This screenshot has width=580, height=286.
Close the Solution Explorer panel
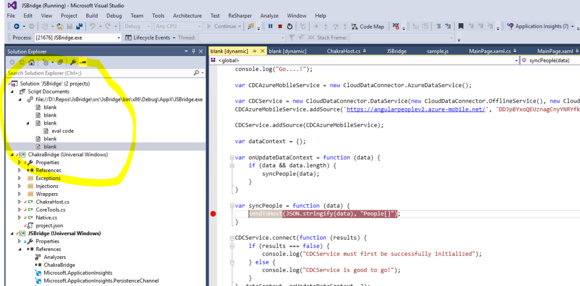(x=201, y=52)
